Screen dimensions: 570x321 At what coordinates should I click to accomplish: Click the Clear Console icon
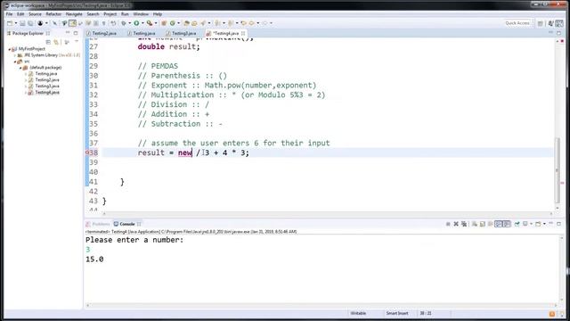(475, 224)
